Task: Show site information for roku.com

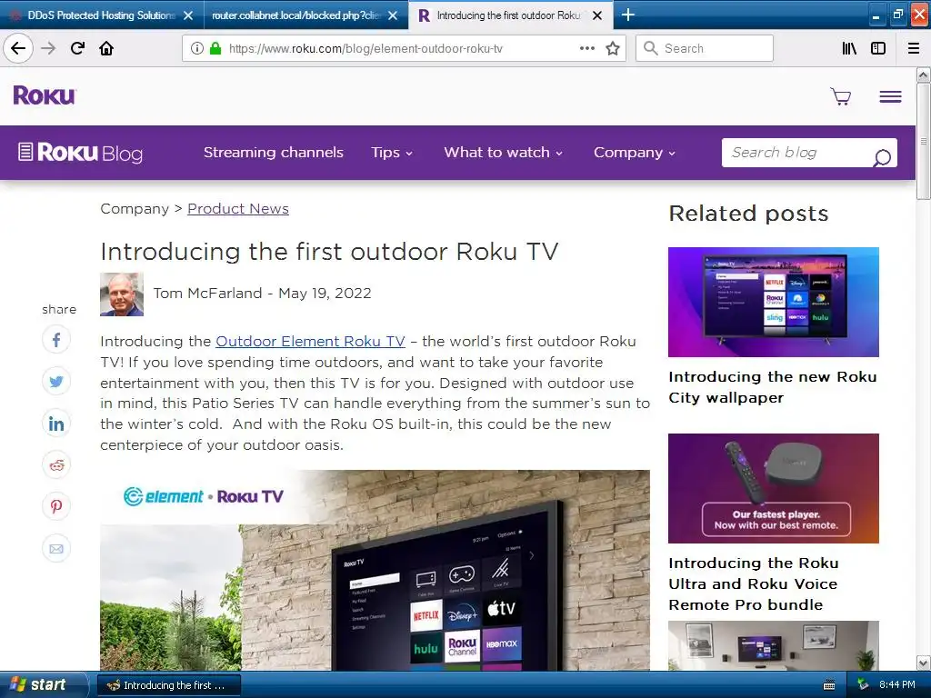Action: tap(197, 48)
